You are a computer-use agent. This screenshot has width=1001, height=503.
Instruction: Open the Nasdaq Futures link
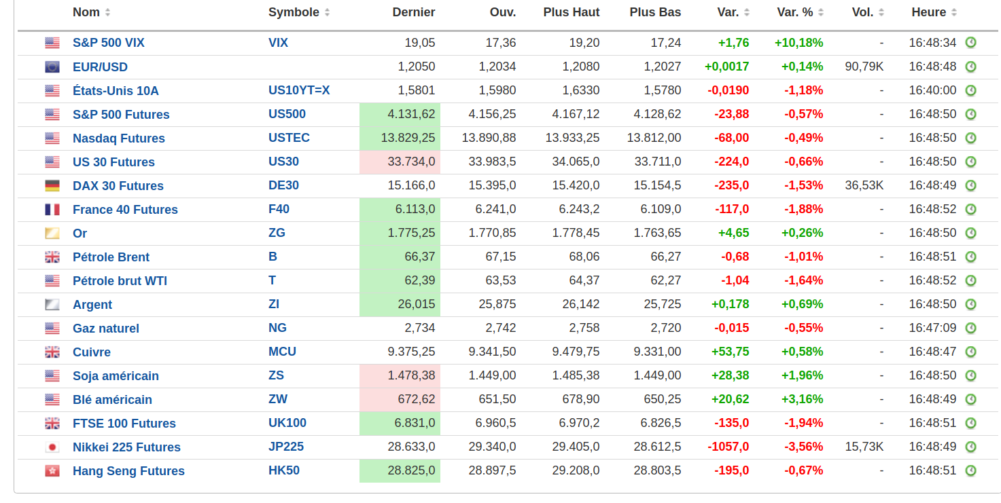coord(119,138)
